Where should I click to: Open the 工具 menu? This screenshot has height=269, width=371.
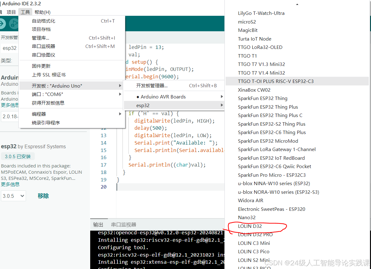pyautogui.click(x=25, y=12)
